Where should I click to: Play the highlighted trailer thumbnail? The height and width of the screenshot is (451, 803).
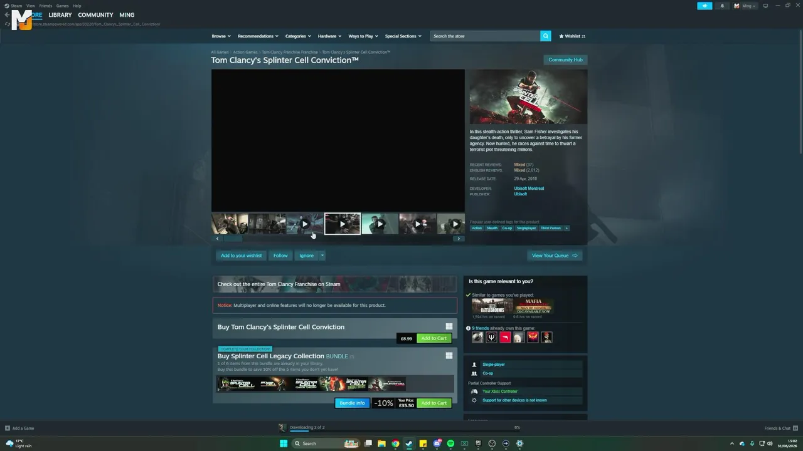(x=343, y=224)
